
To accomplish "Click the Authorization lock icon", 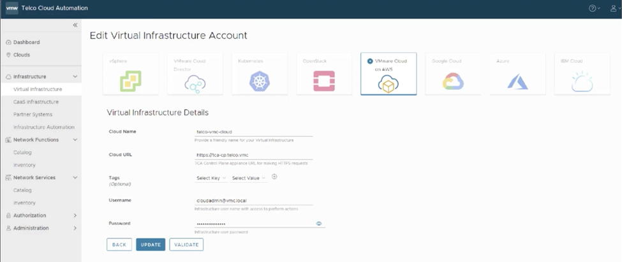I will pos(8,215).
